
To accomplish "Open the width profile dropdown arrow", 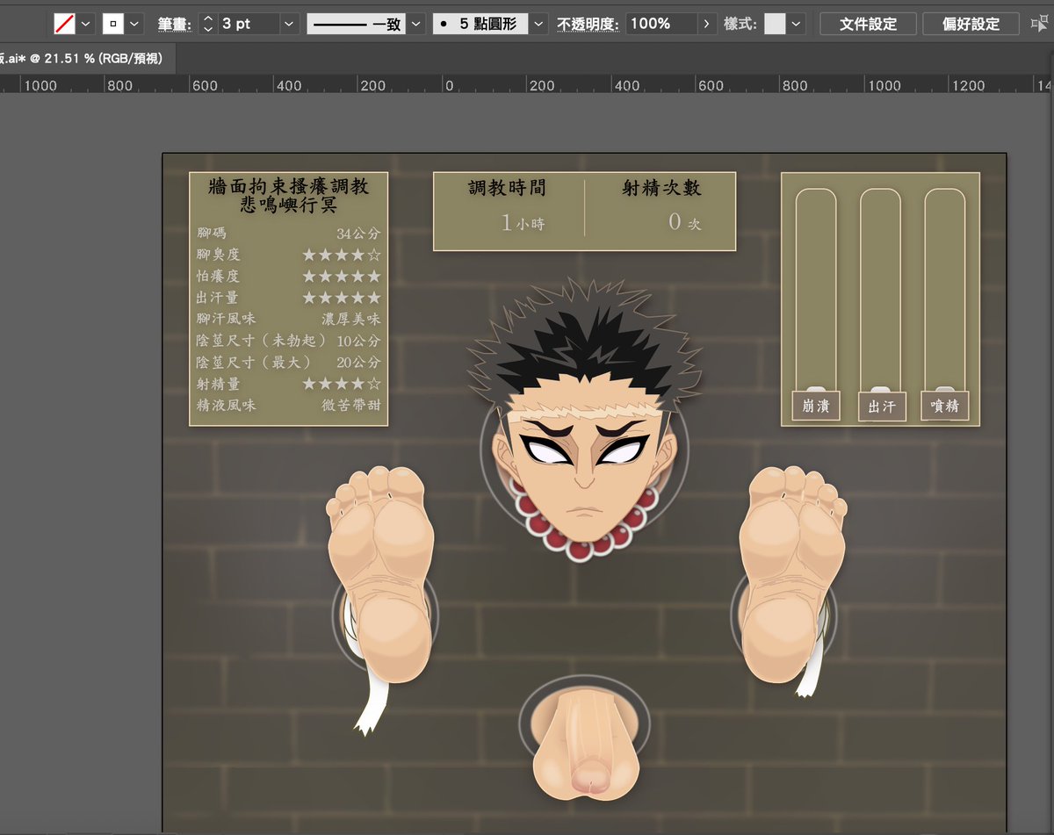I will (416, 24).
